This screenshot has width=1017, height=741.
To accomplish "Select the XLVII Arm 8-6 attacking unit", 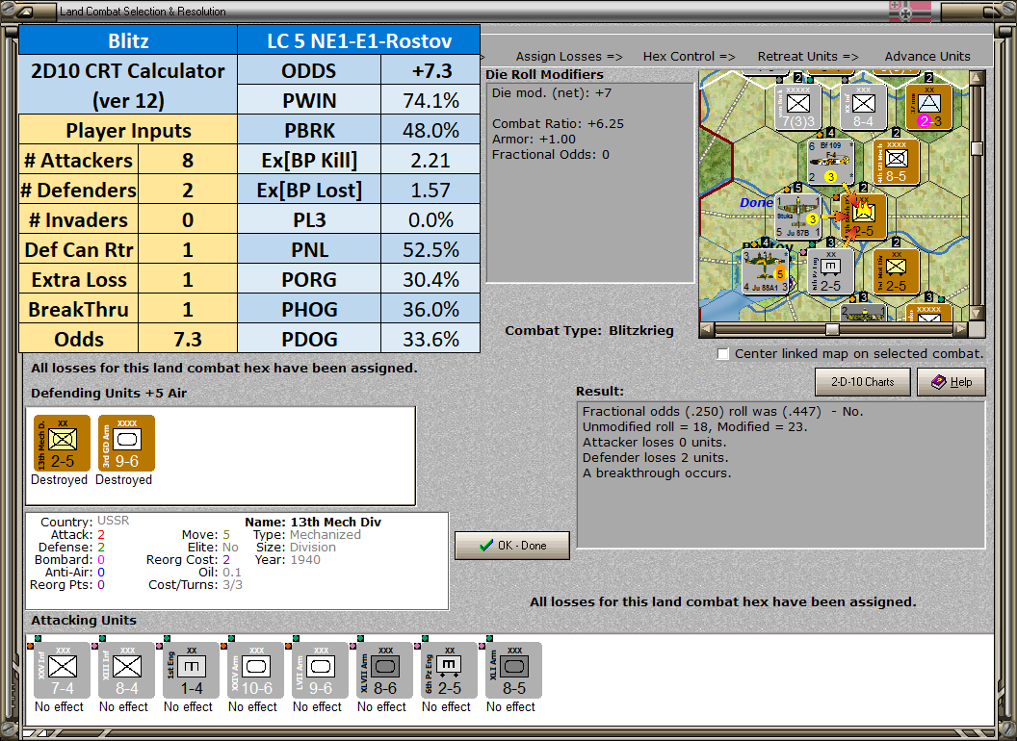I will tap(384, 671).
